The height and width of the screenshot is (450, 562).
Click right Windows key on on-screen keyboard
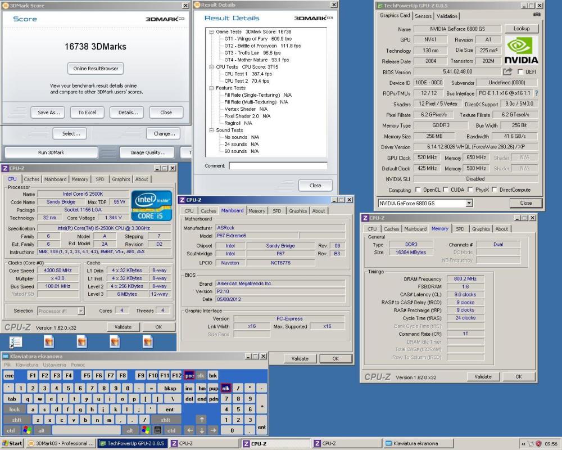click(x=146, y=430)
